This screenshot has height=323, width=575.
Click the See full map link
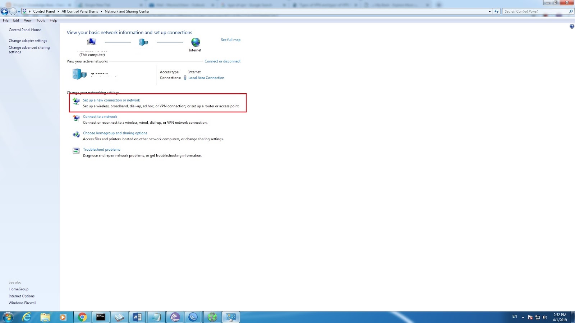tap(231, 39)
